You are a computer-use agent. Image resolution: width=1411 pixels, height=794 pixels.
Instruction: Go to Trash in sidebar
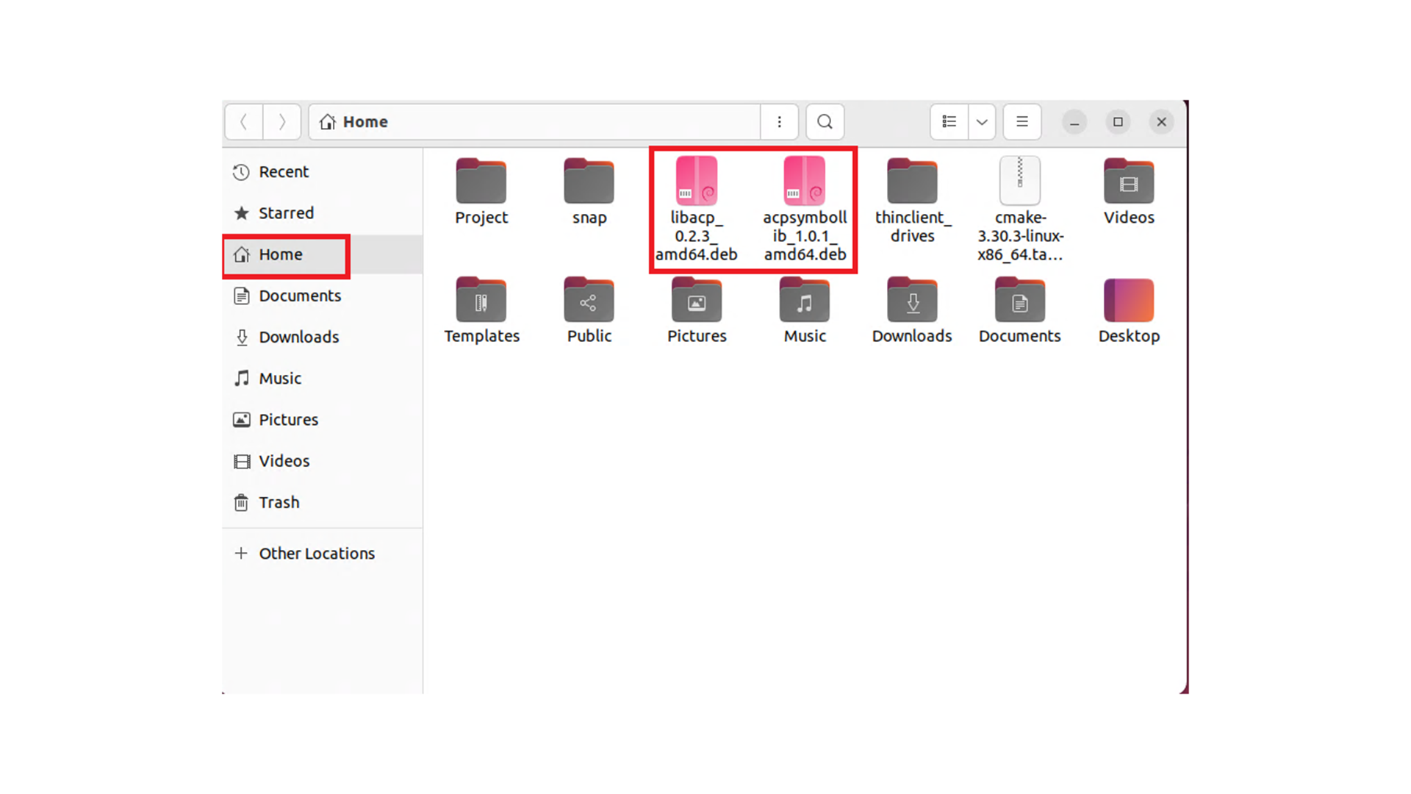coord(279,502)
